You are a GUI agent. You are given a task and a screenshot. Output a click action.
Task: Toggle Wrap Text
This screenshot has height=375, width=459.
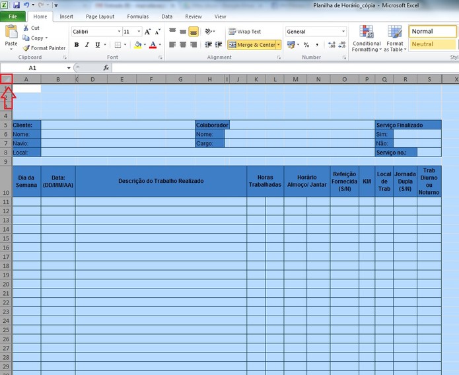[x=245, y=31]
